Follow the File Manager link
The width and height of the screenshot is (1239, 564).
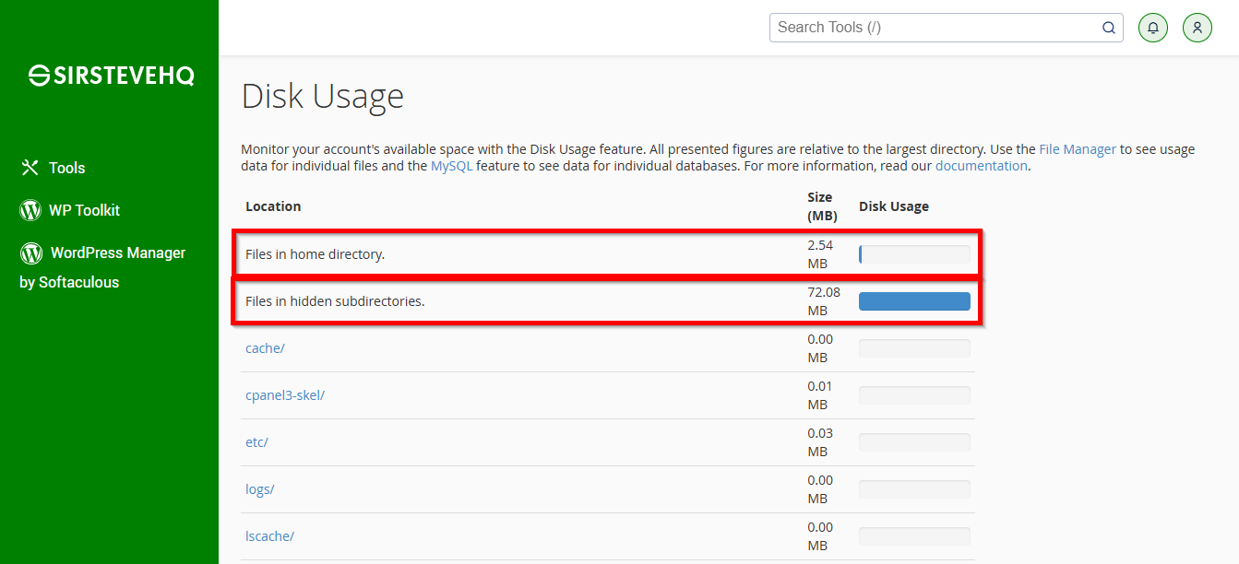[x=1078, y=149]
